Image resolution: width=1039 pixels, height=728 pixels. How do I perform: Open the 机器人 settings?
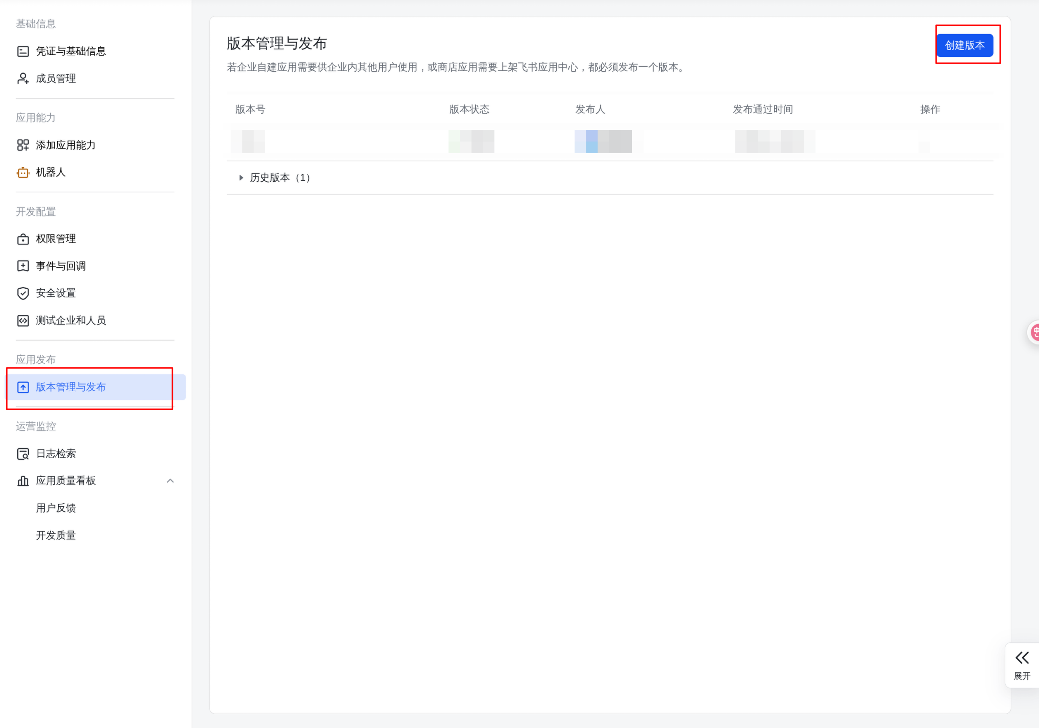tap(51, 172)
